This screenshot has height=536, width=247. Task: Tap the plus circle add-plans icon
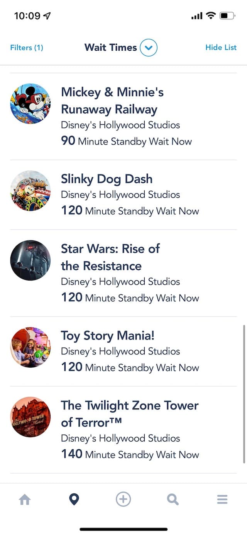pyautogui.click(x=123, y=499)
